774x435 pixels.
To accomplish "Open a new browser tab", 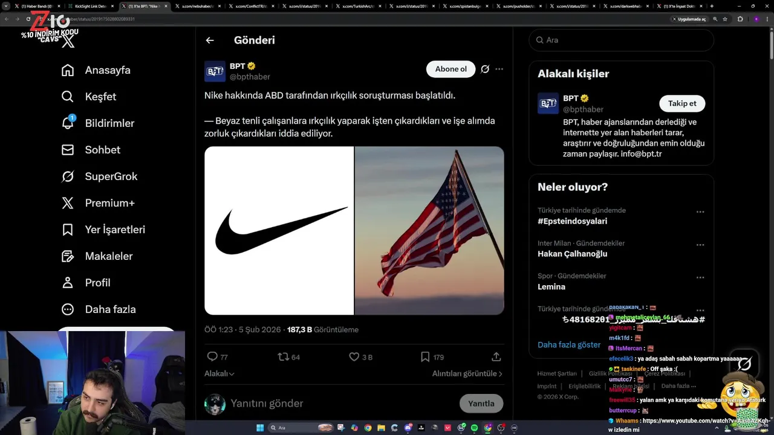I will pyautogui.click(x=712, y=6).
